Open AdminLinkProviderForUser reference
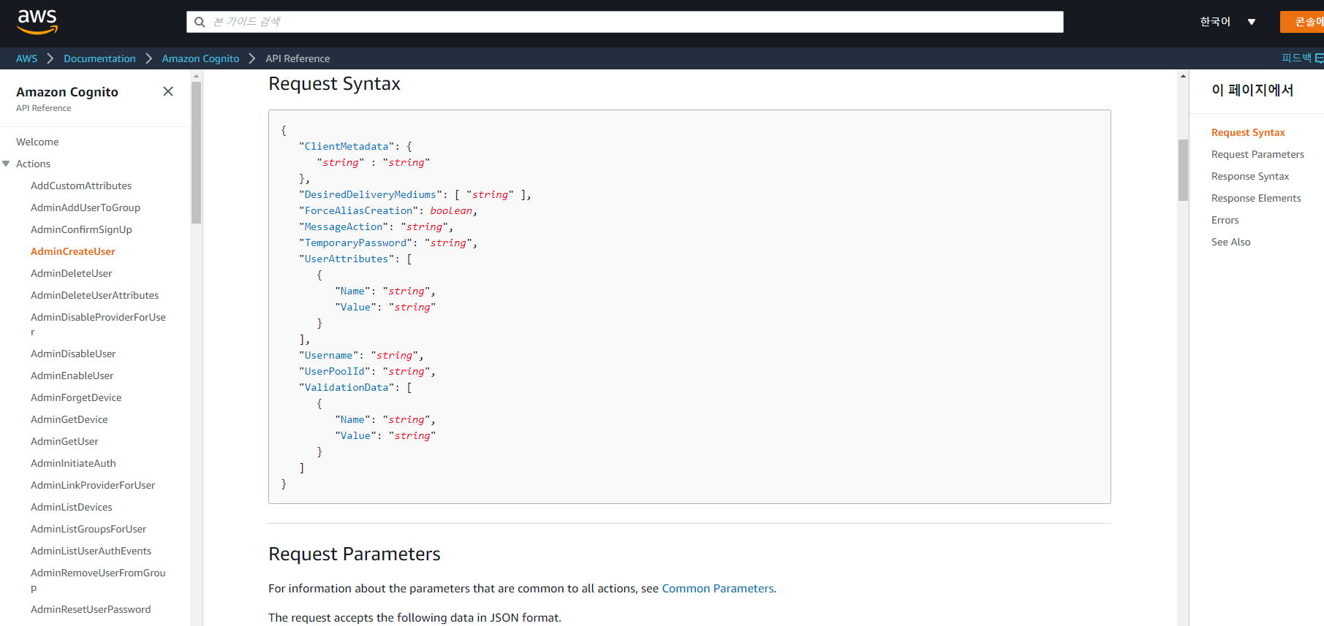This screenshot has height=626, width=1324. point(93,485)
